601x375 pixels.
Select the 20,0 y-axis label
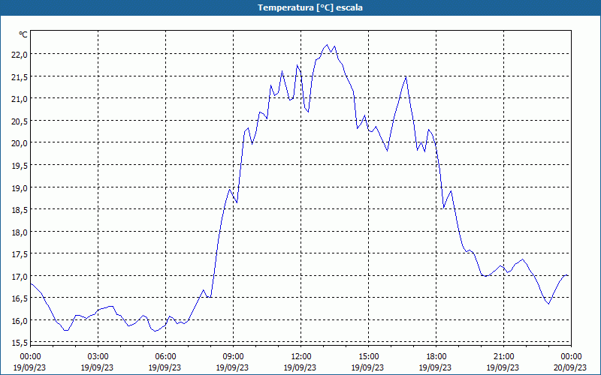(x=20, y=143)
